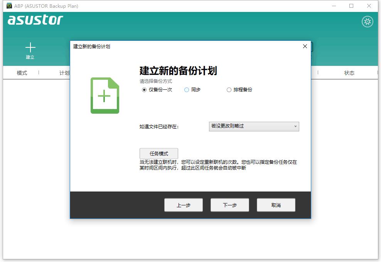The height and width of the screenshot is (262, 381).
Task: Click the 建立 plus icon to create backup
Action: pos(30,48)
